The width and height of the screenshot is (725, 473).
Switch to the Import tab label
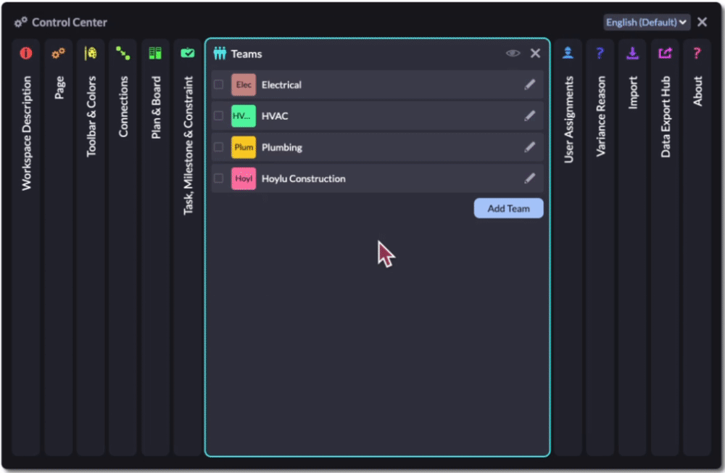[x=633, y=93]
